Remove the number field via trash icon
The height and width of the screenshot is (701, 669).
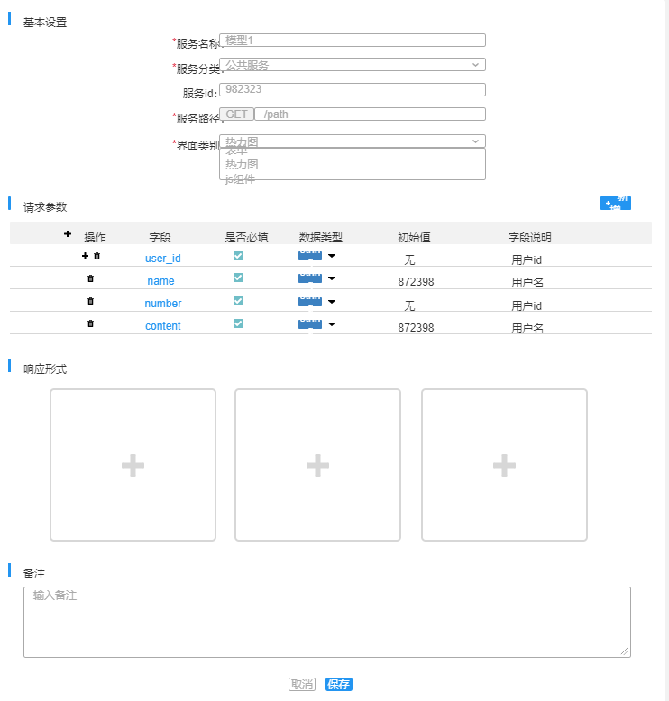coord(90,301)
